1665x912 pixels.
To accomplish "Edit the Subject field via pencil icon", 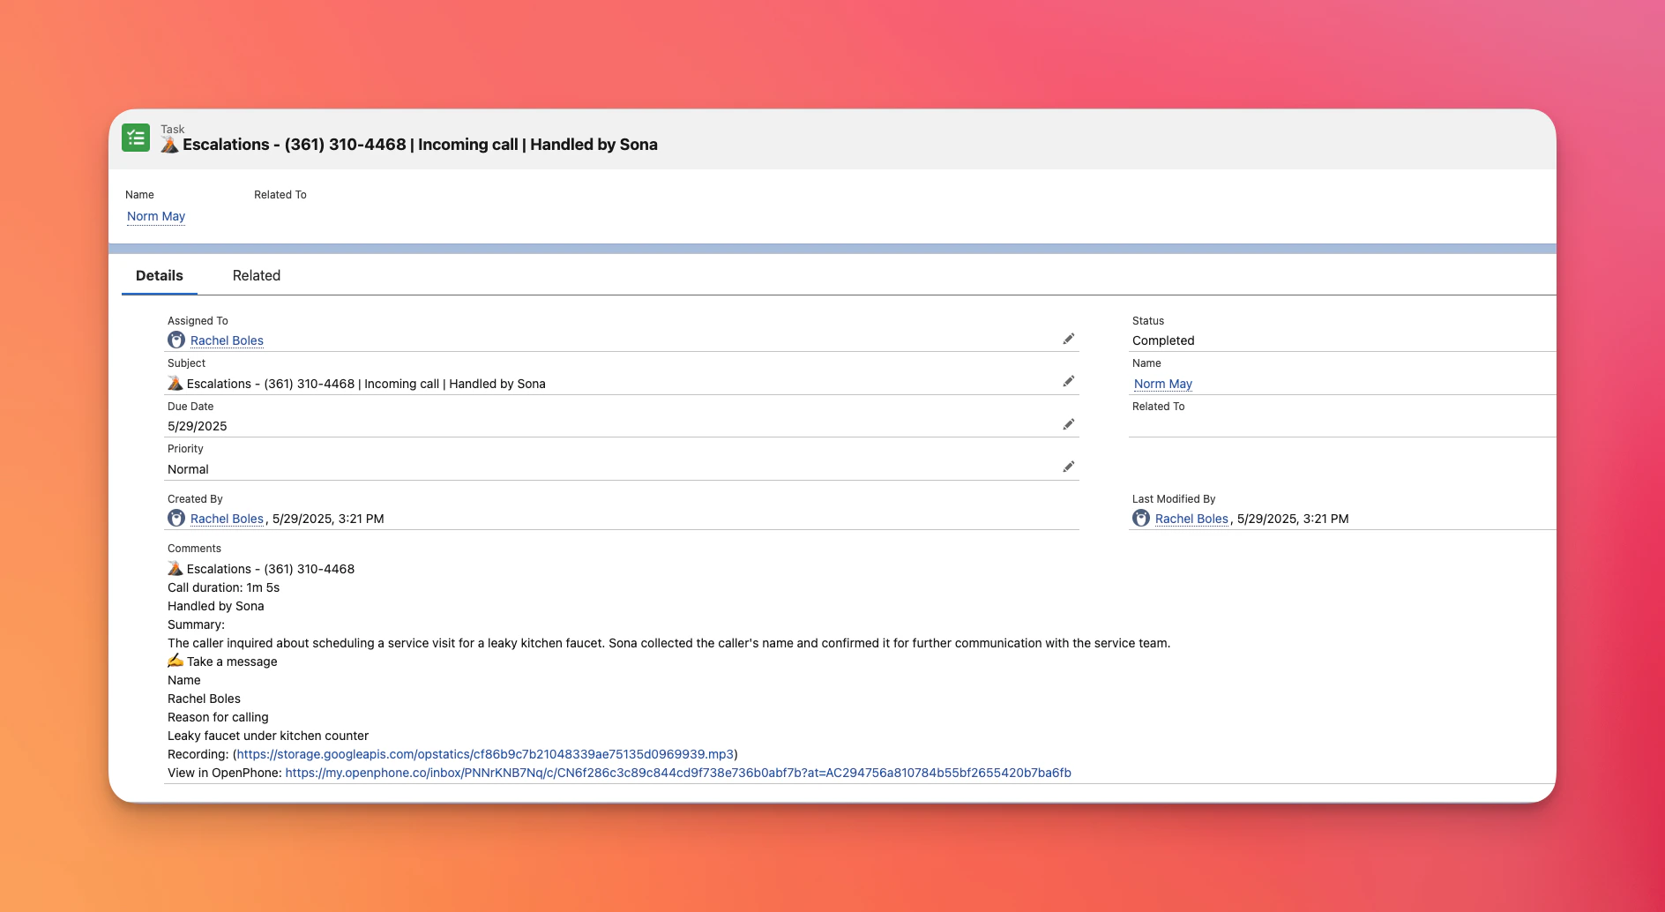I will coord(1068,381).
